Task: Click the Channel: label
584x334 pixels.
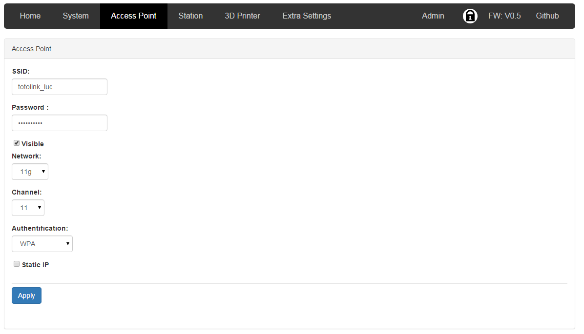Action: click(x=27, y=192)
